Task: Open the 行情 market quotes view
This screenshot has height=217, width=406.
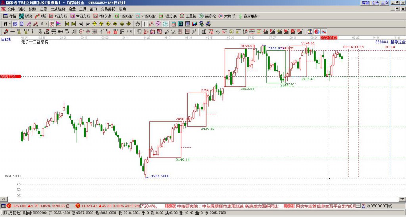Action: click(10, 16)
